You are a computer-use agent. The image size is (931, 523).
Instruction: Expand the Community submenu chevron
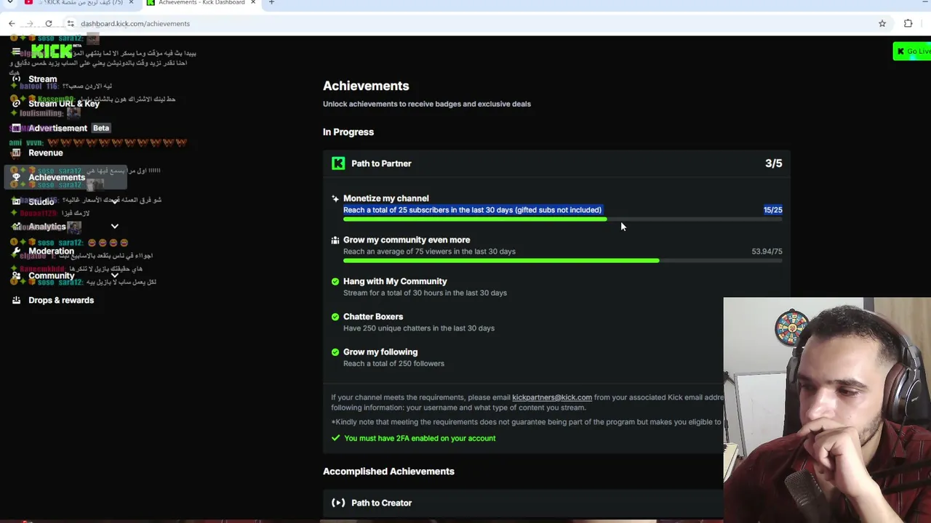[114, 276]
